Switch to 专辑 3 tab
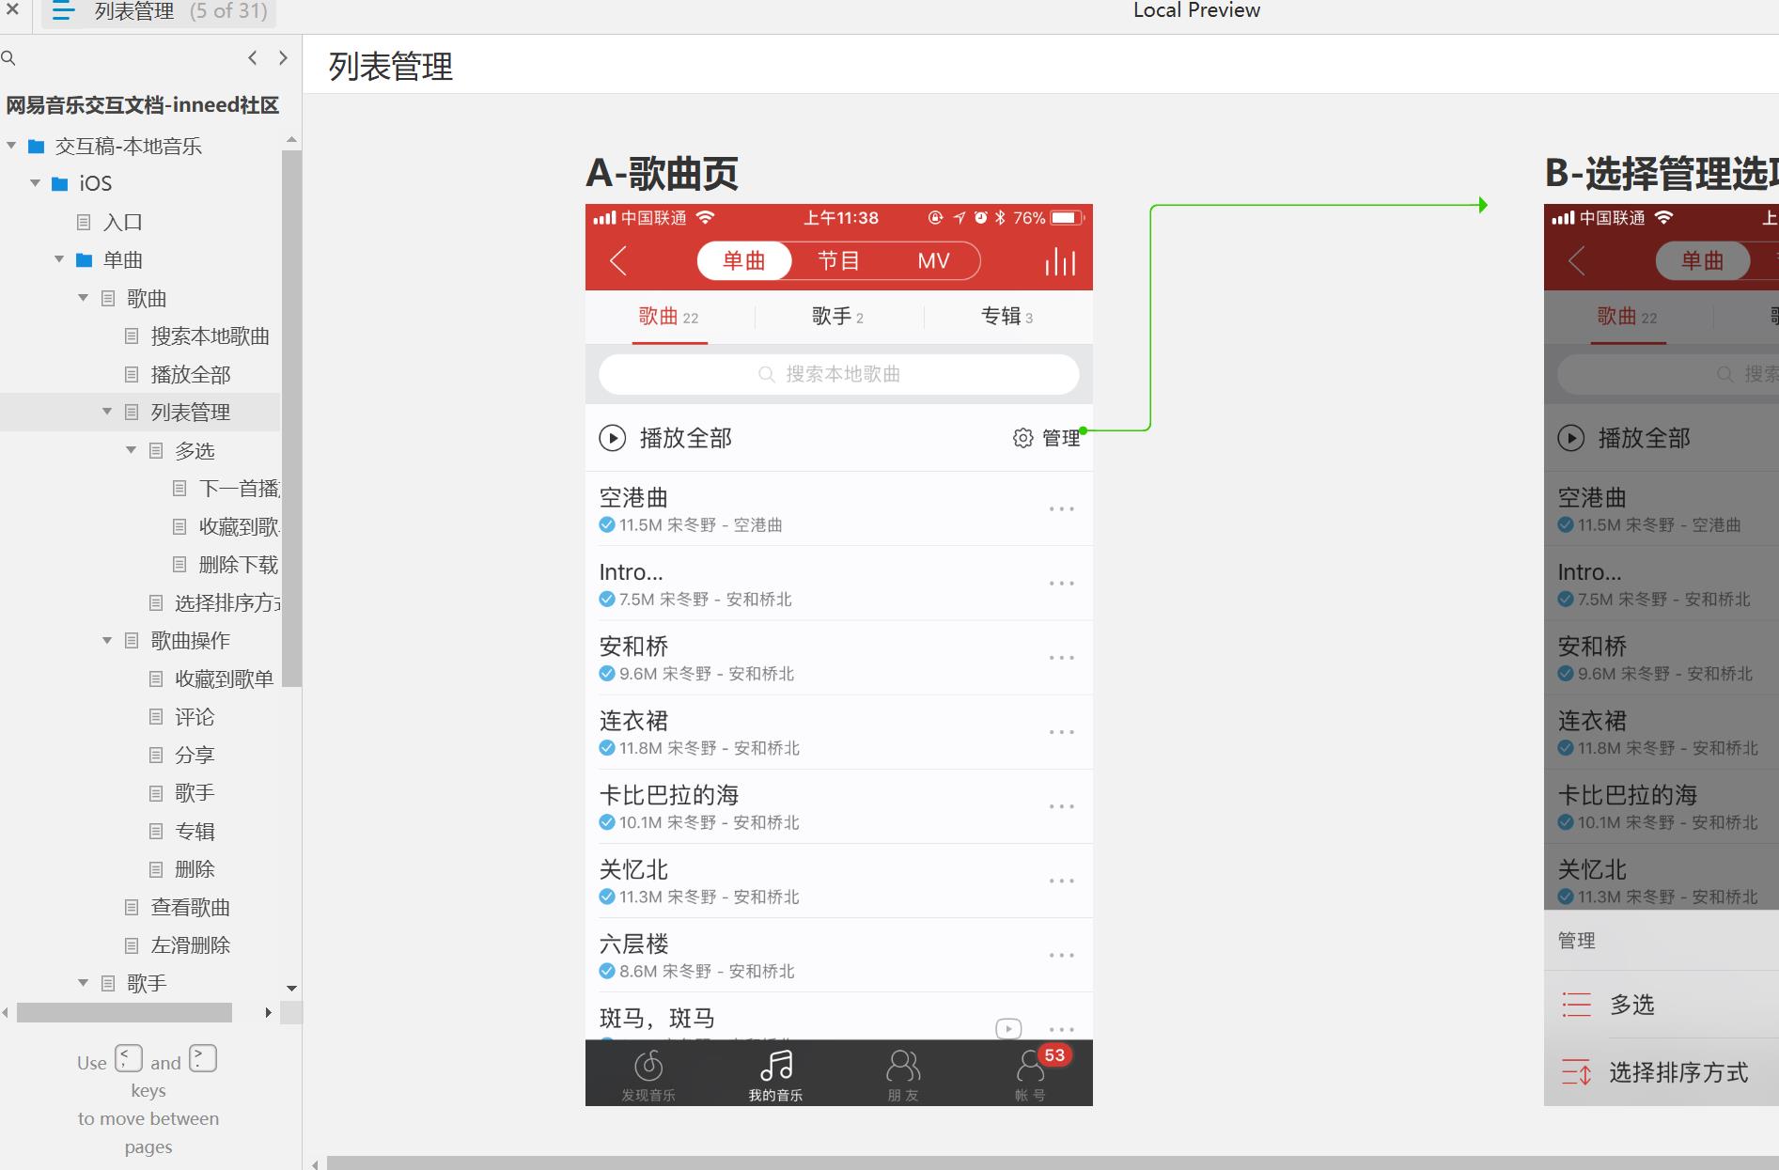 (1007, 317)
